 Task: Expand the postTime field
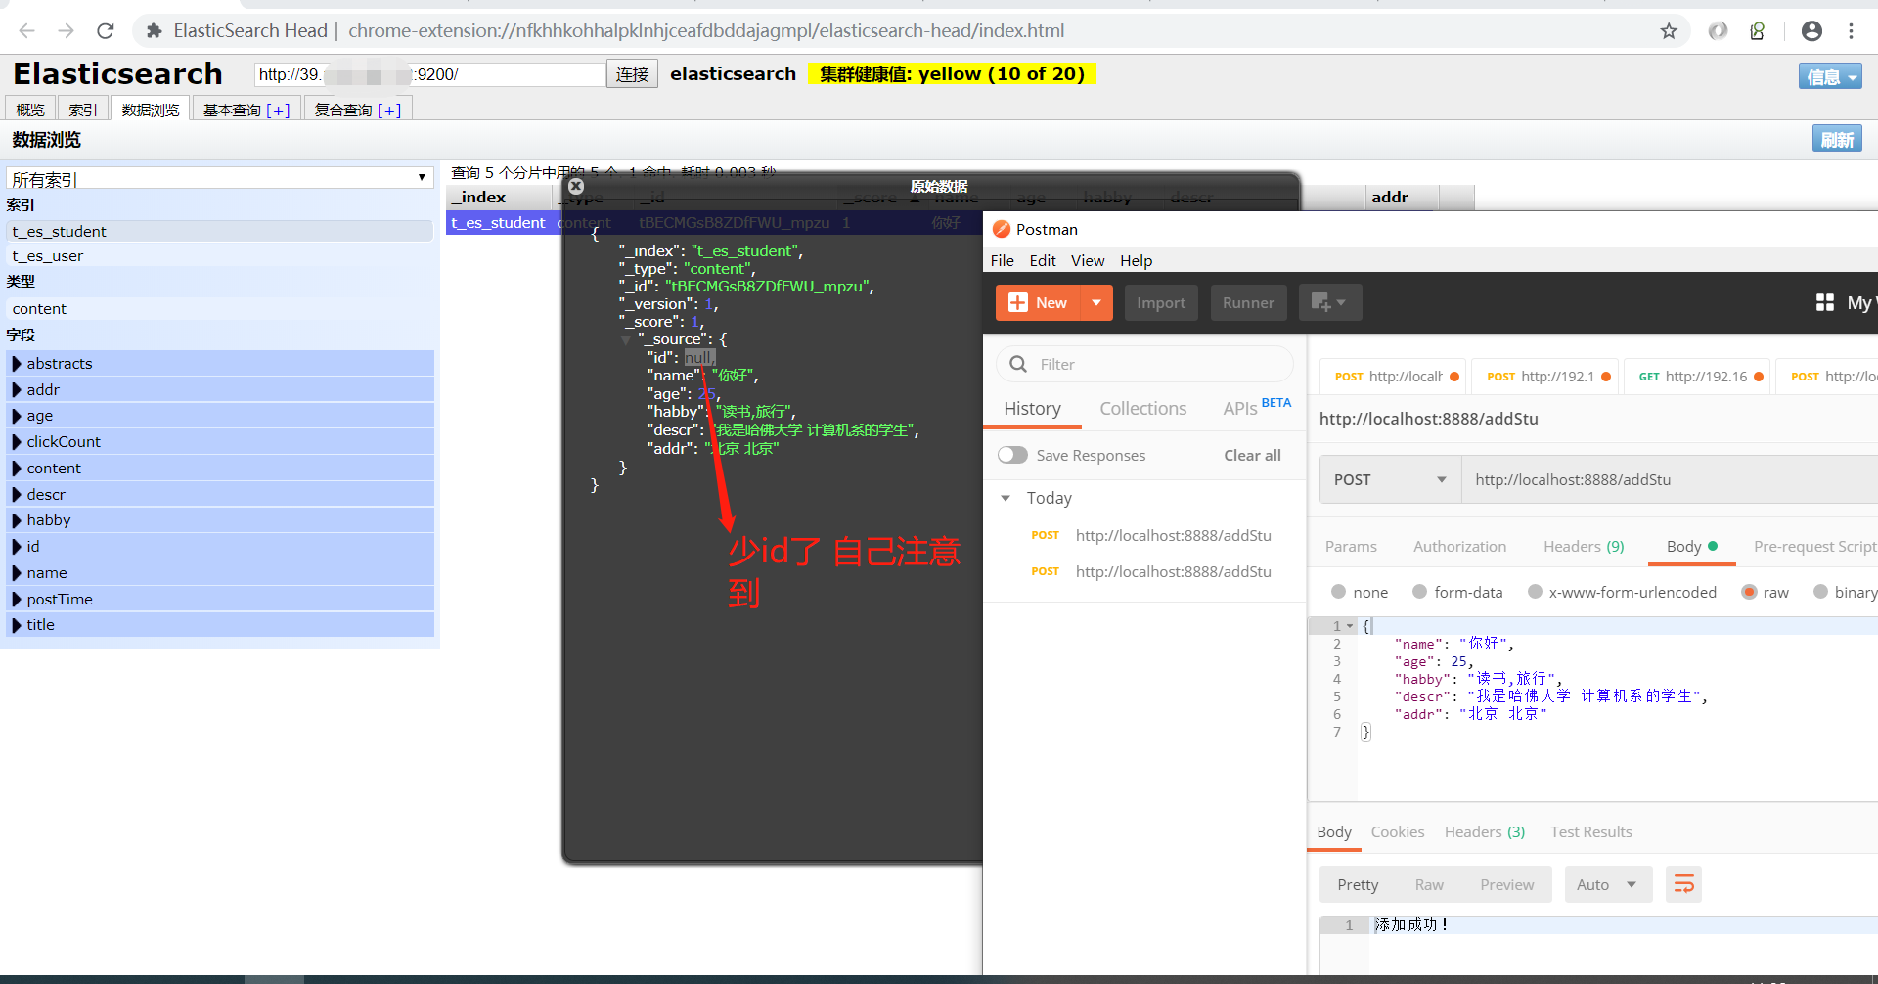(17, 600)
